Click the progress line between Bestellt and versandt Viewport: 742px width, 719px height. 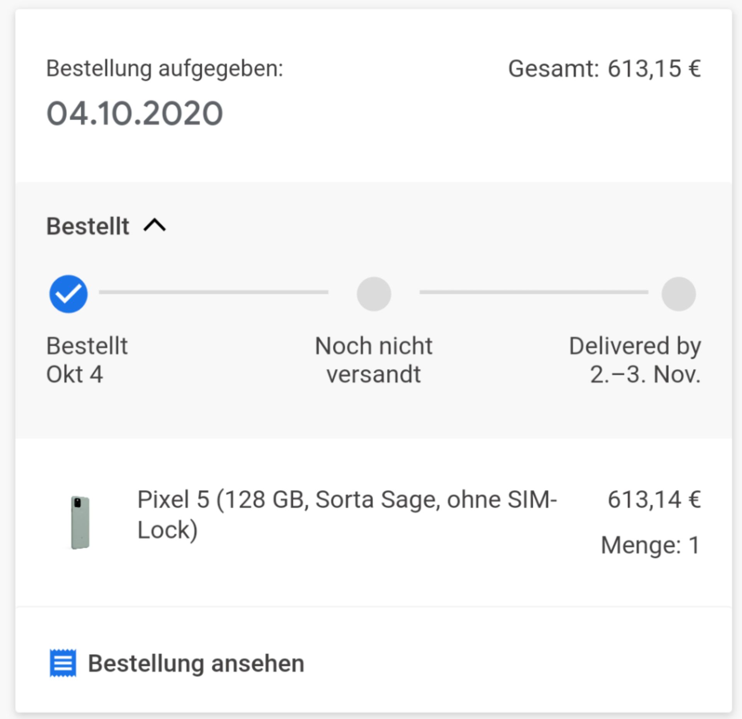pyautogui.click(x=214, y=292)
